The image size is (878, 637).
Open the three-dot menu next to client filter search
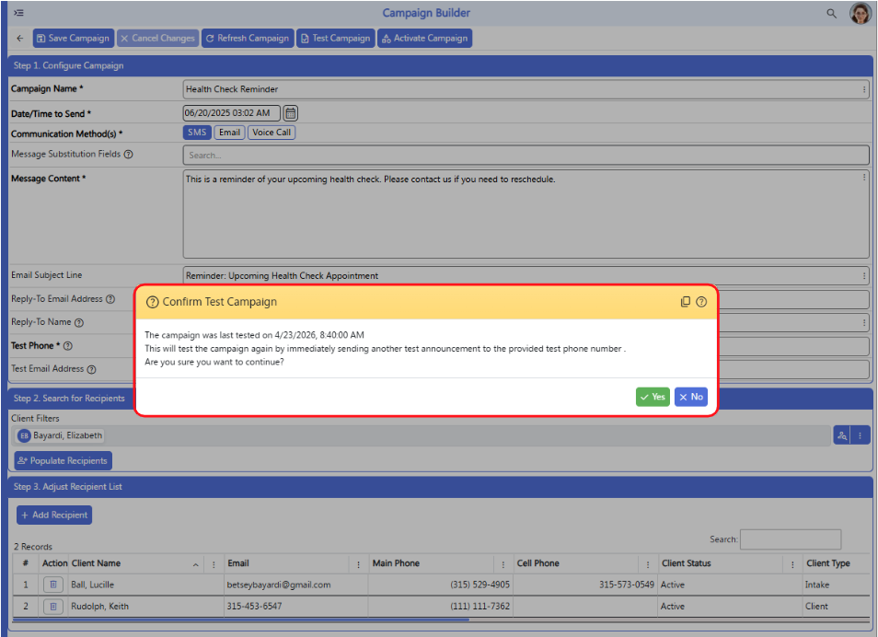861,435
